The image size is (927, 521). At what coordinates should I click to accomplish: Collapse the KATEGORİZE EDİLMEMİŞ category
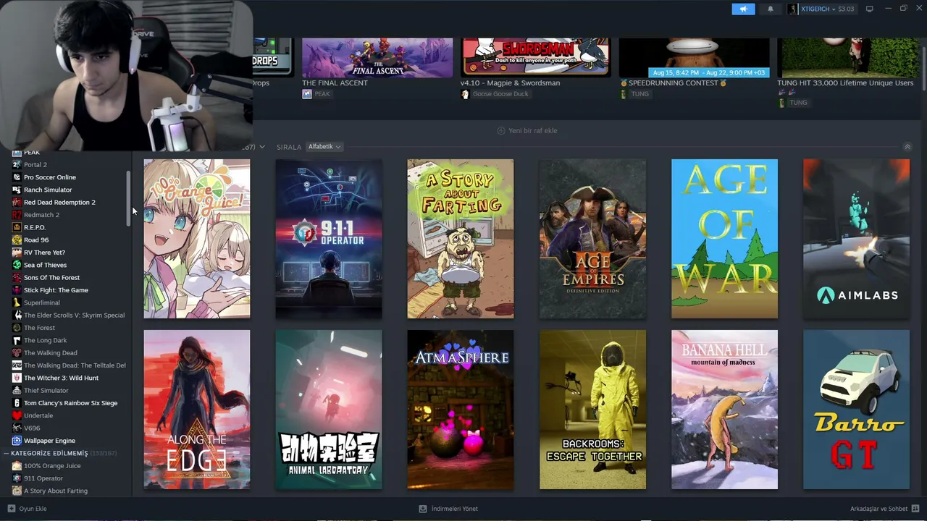(7, 454)
